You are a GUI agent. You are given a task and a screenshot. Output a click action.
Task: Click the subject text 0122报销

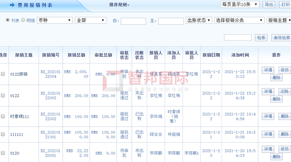click(x=19, y=74)
